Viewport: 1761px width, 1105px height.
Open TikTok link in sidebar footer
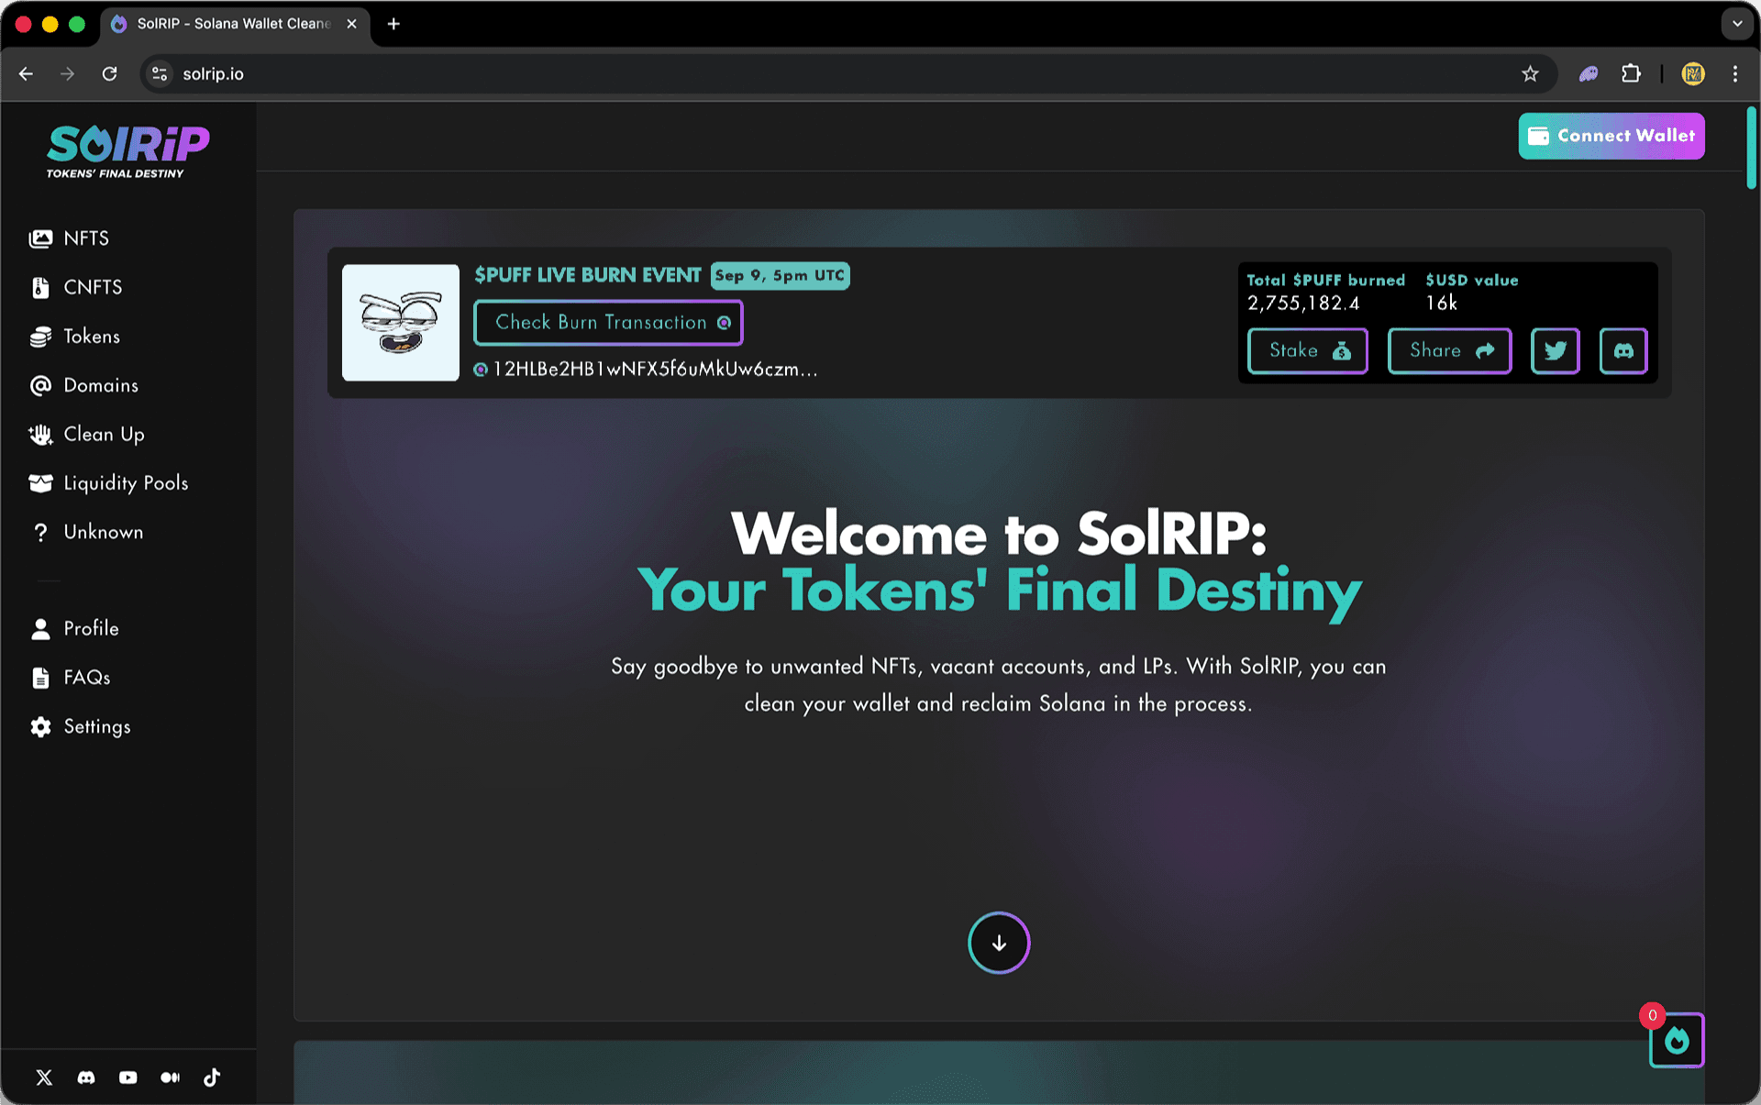pyautogui.click(x=212, y=1077)
